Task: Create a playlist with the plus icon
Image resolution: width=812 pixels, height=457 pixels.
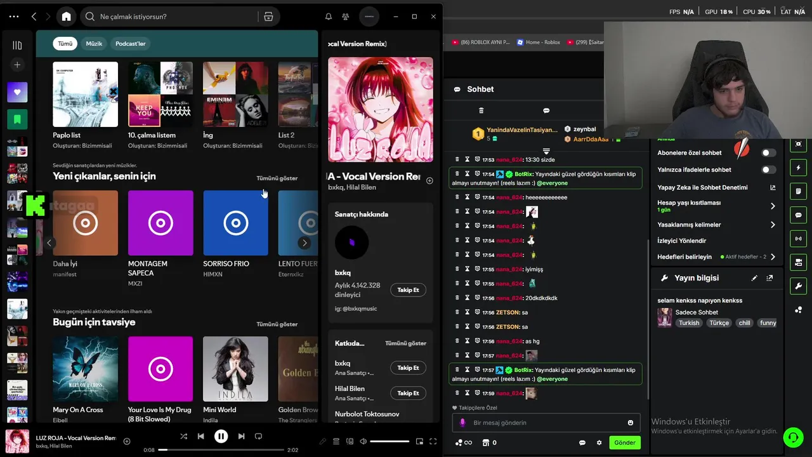Action: tap(17, 65)
